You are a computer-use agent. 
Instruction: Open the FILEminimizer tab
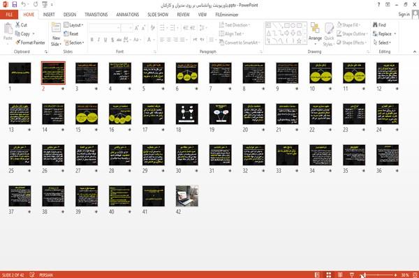tap(226, 15)
